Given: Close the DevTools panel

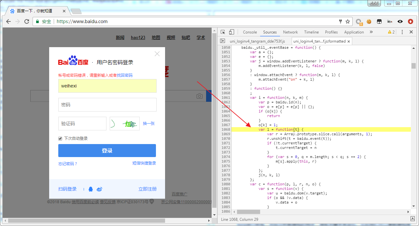Looking at the screenshot, I should 411,32.
